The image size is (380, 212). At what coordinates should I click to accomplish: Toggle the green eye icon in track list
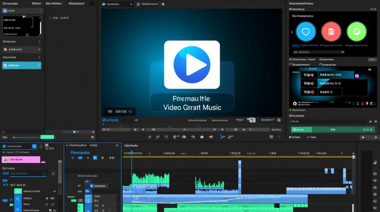18,191
